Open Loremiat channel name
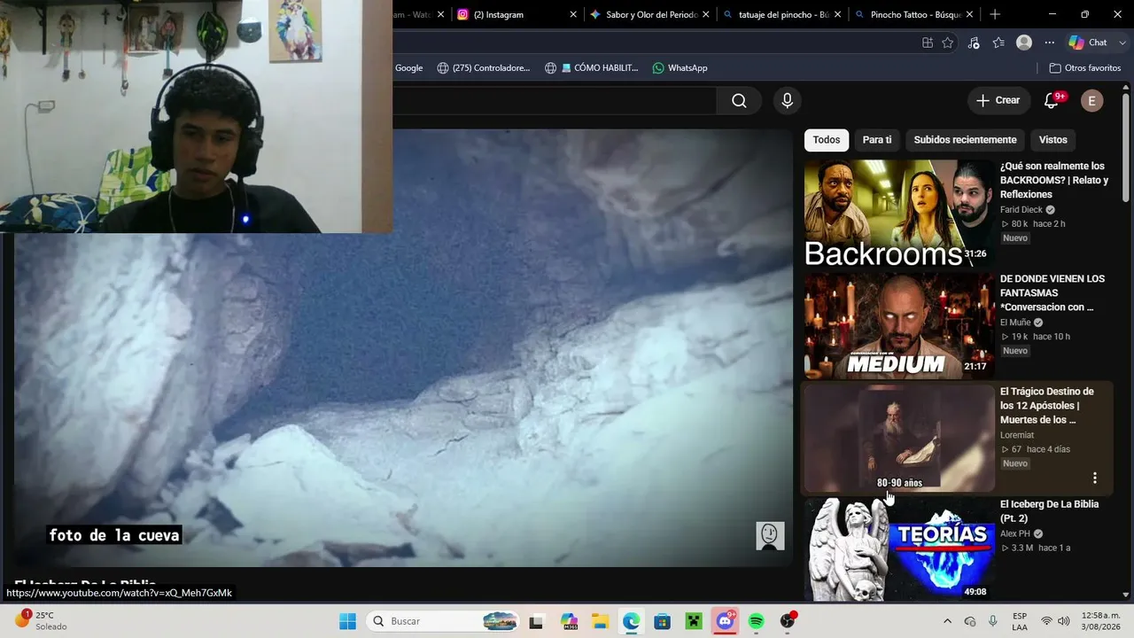 coord(1017,435)
